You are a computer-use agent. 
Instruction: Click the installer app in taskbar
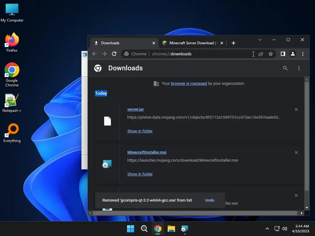click(x=185, y=229)
